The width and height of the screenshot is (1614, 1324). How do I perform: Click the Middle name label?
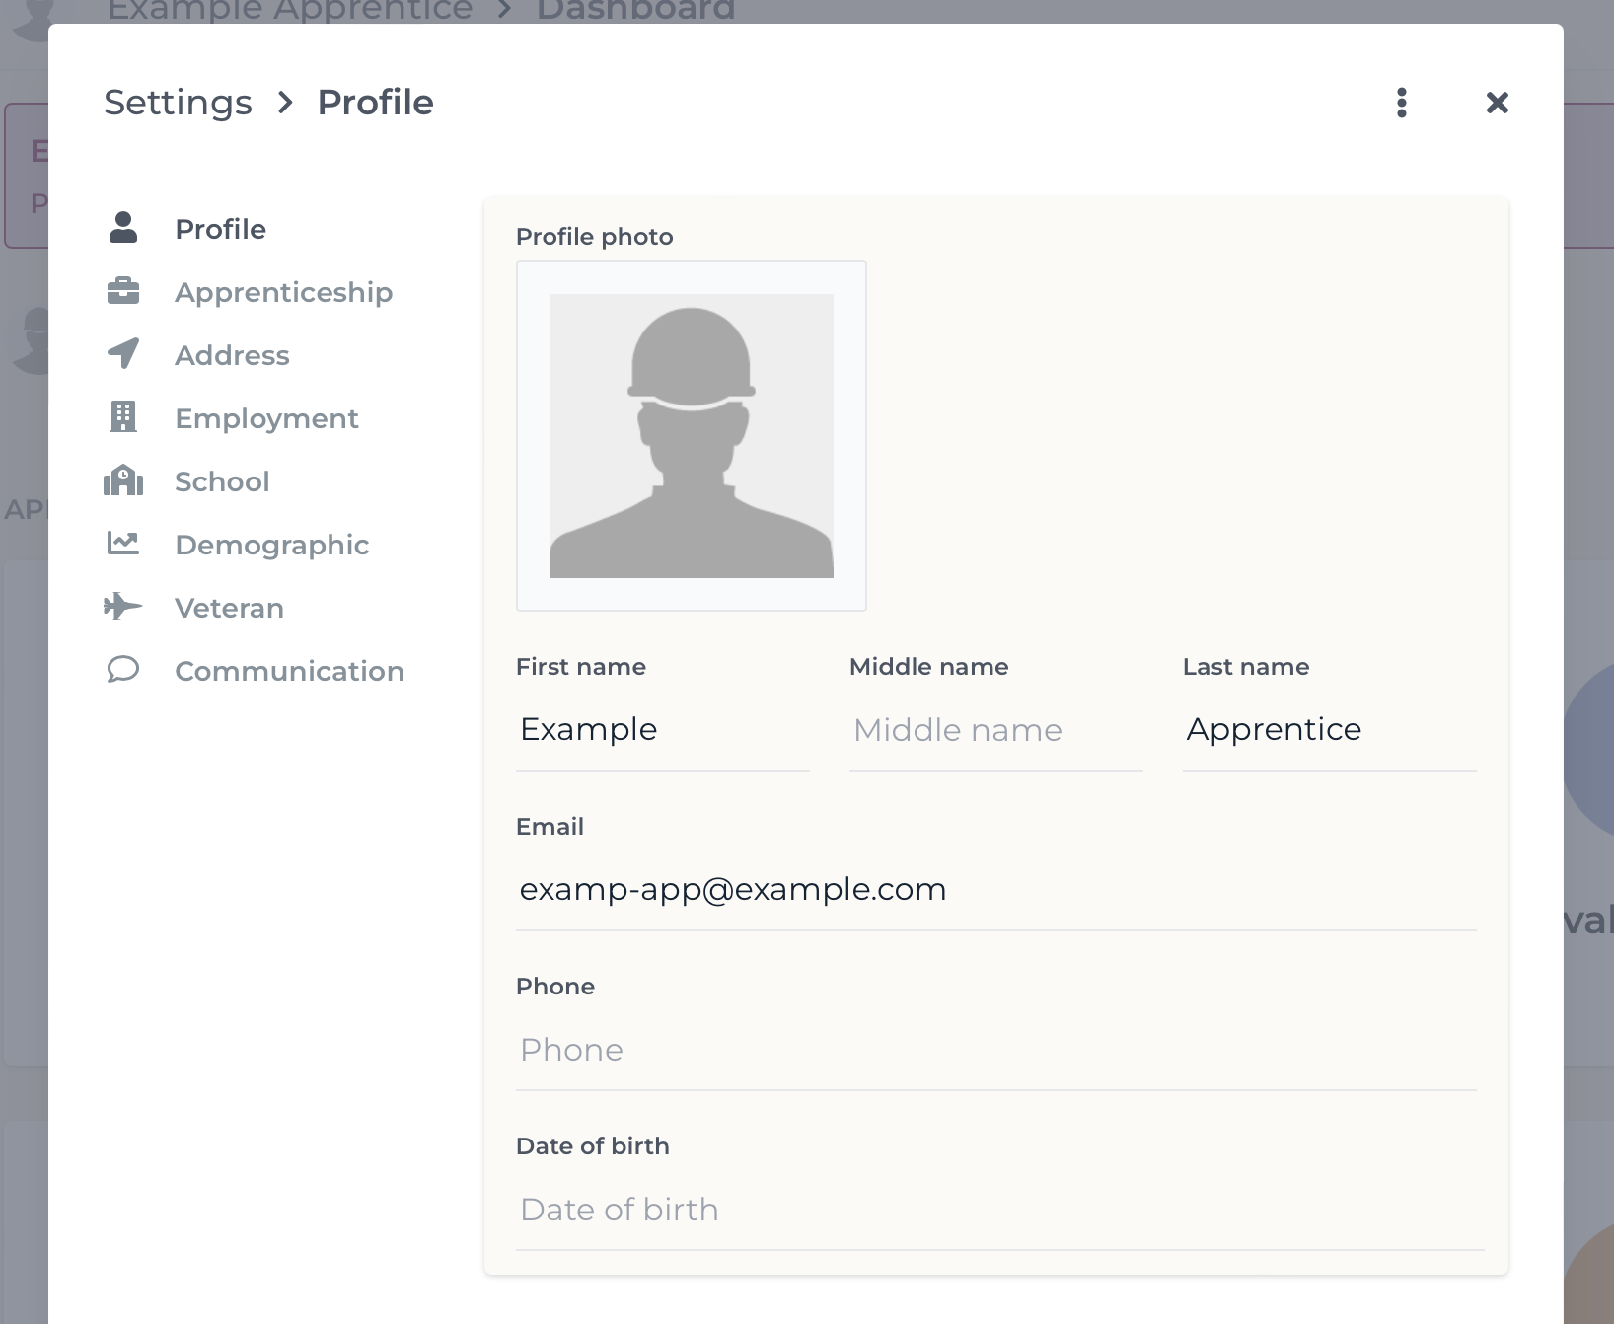click(x=929, y=667)
